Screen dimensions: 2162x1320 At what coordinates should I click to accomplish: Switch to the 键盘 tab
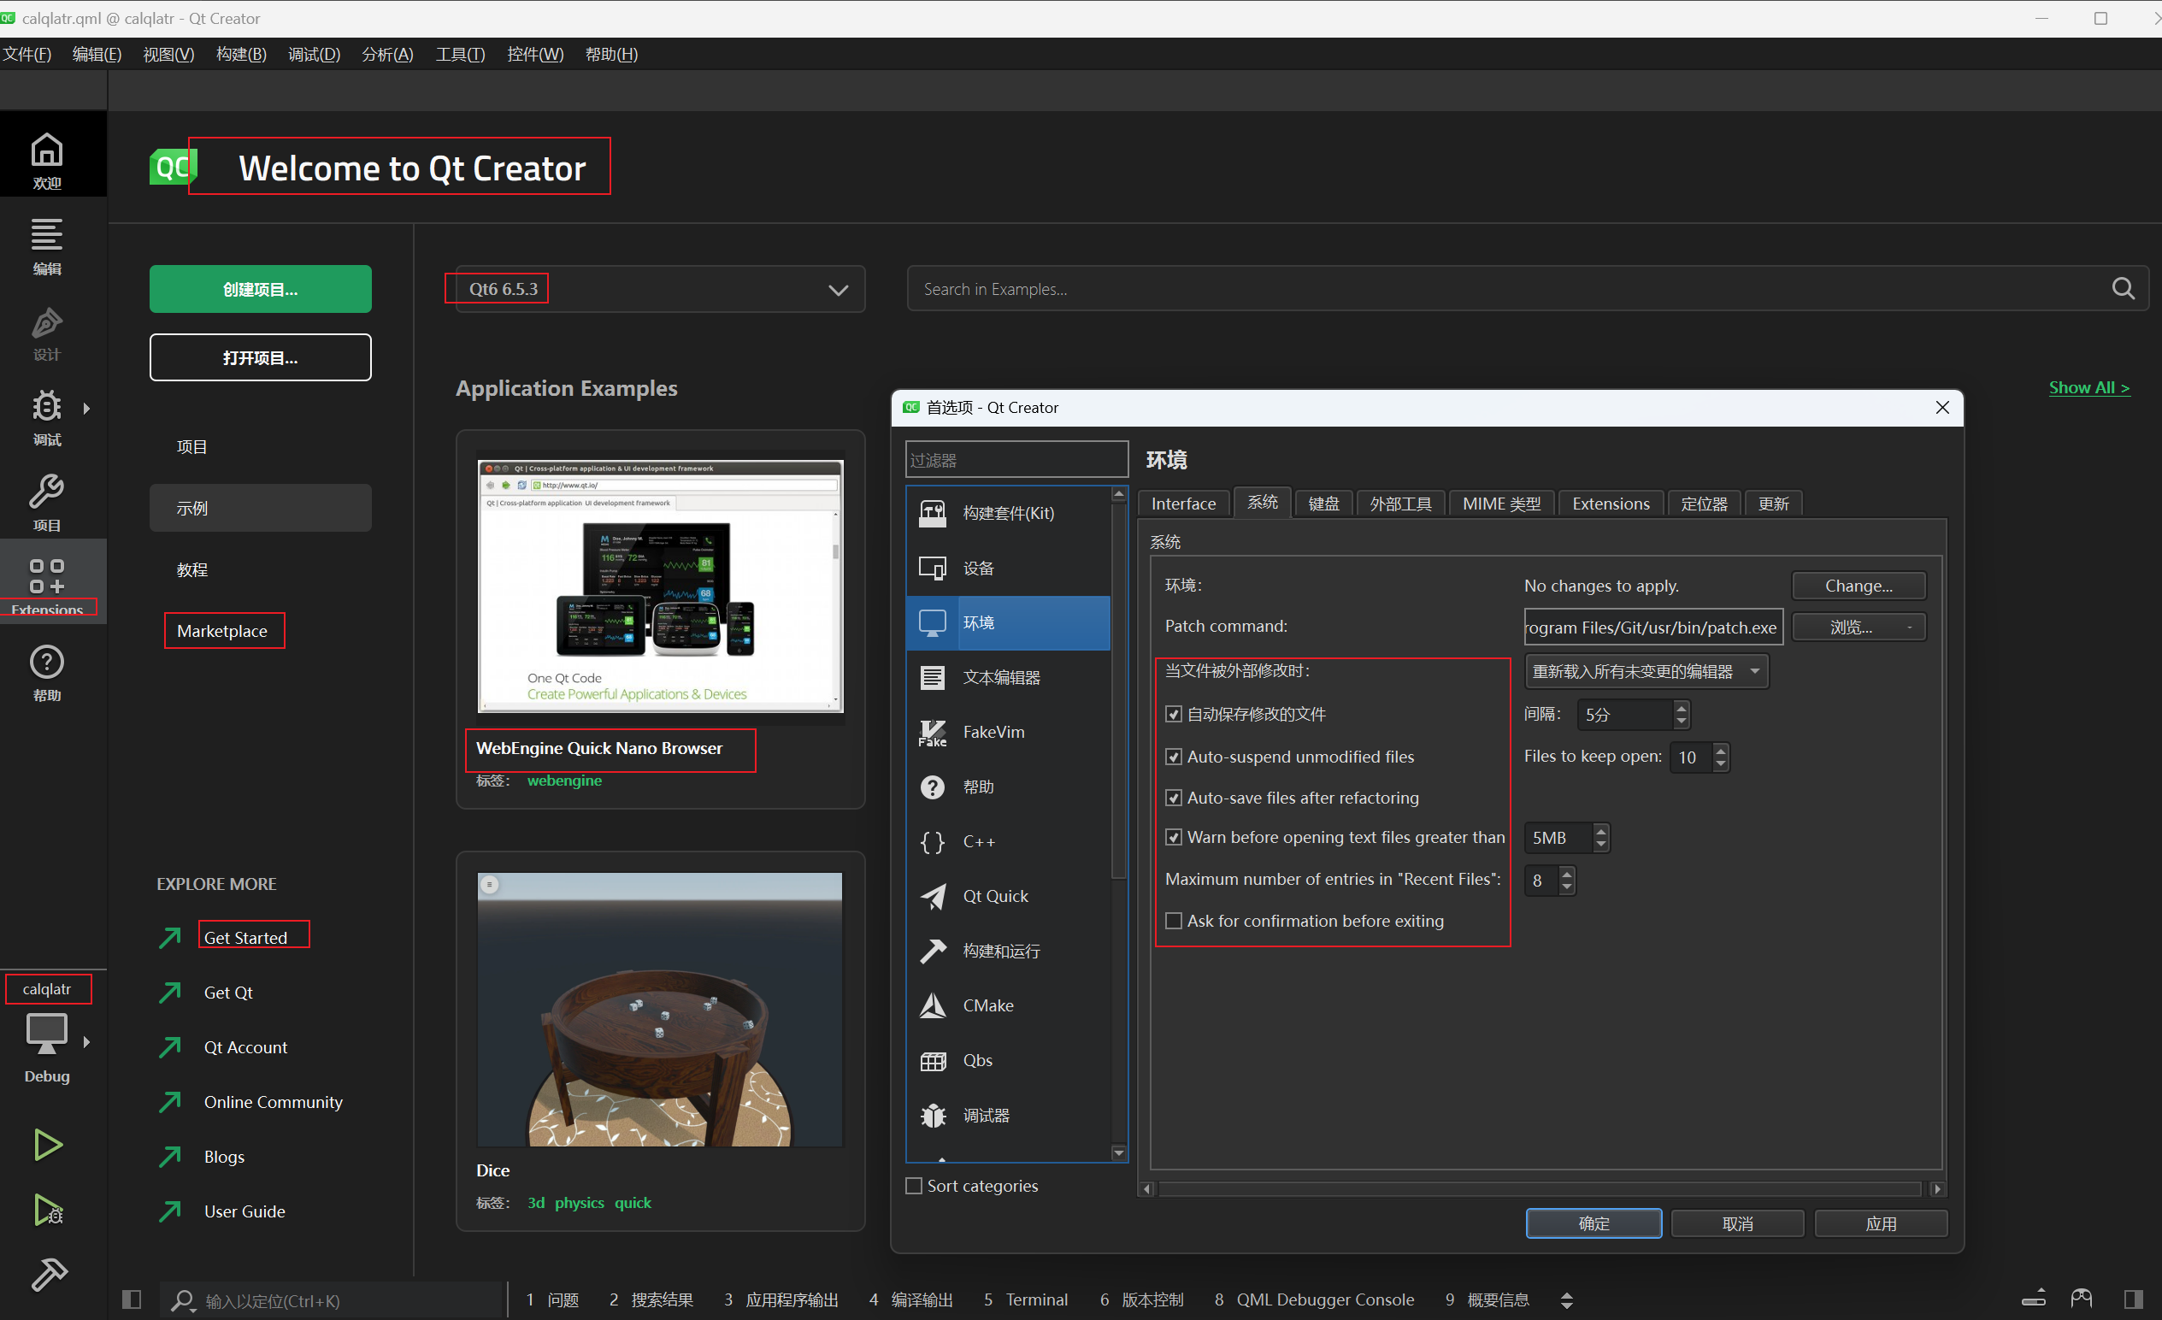click(x=1323, y=504)
